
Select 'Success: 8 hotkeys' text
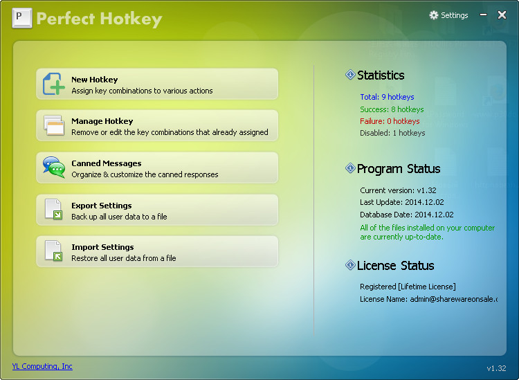coord(392,109)
